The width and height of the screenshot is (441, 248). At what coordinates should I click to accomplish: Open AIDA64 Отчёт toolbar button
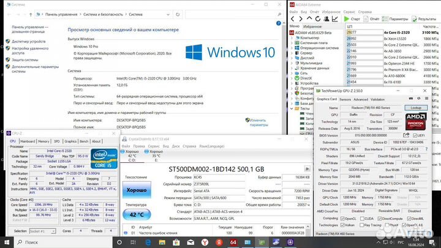click(371, 19)
